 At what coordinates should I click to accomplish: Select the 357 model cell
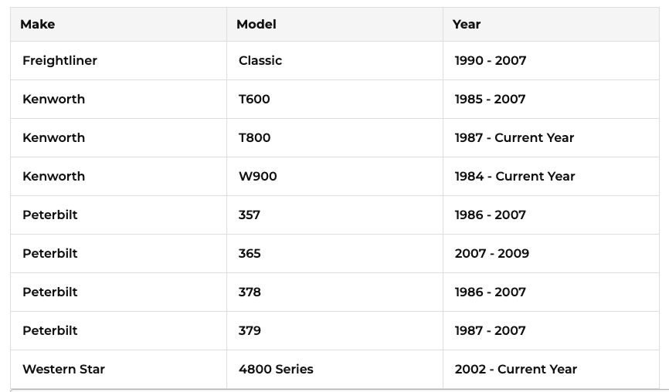tap(250, 215)
